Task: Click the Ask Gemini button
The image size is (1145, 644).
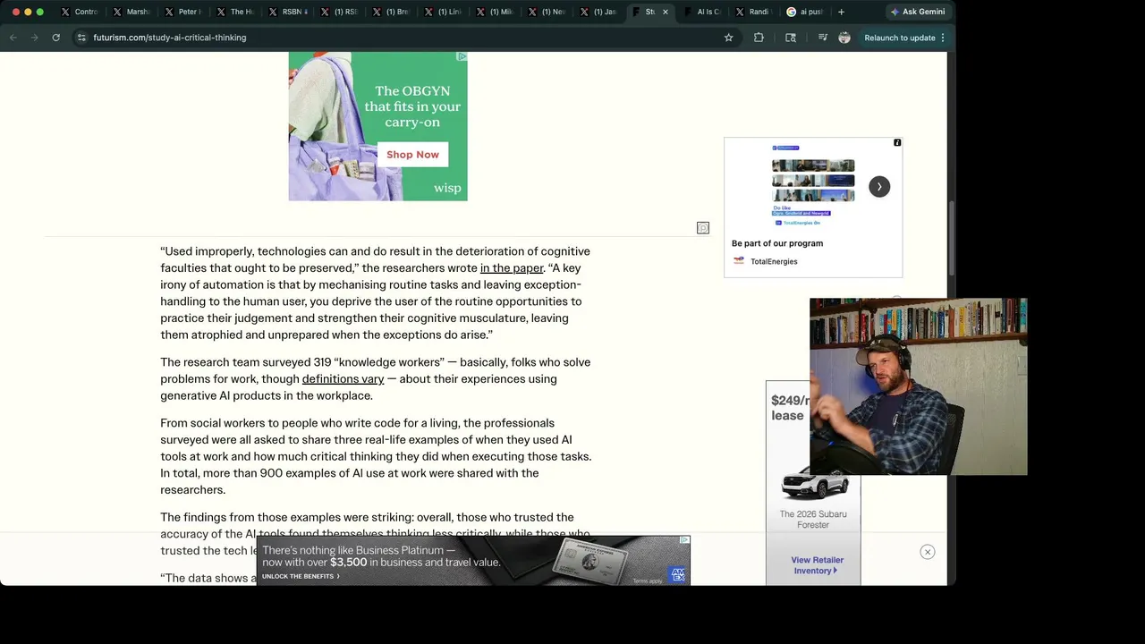Action: 918,12
